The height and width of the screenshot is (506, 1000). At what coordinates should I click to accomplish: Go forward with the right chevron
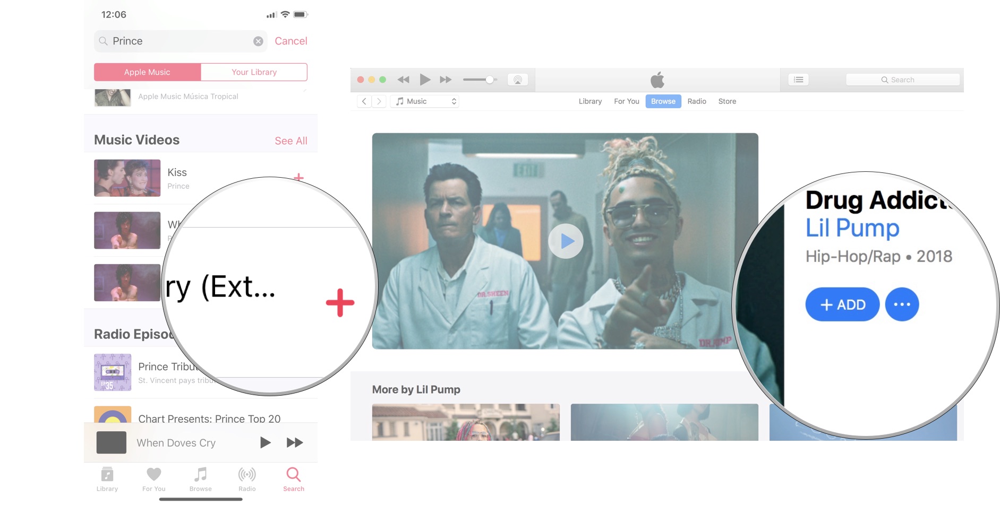379,101
